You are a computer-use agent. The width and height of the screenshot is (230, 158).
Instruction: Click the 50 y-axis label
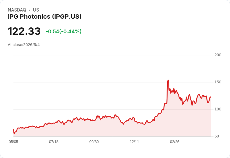[x=217, y=136]
